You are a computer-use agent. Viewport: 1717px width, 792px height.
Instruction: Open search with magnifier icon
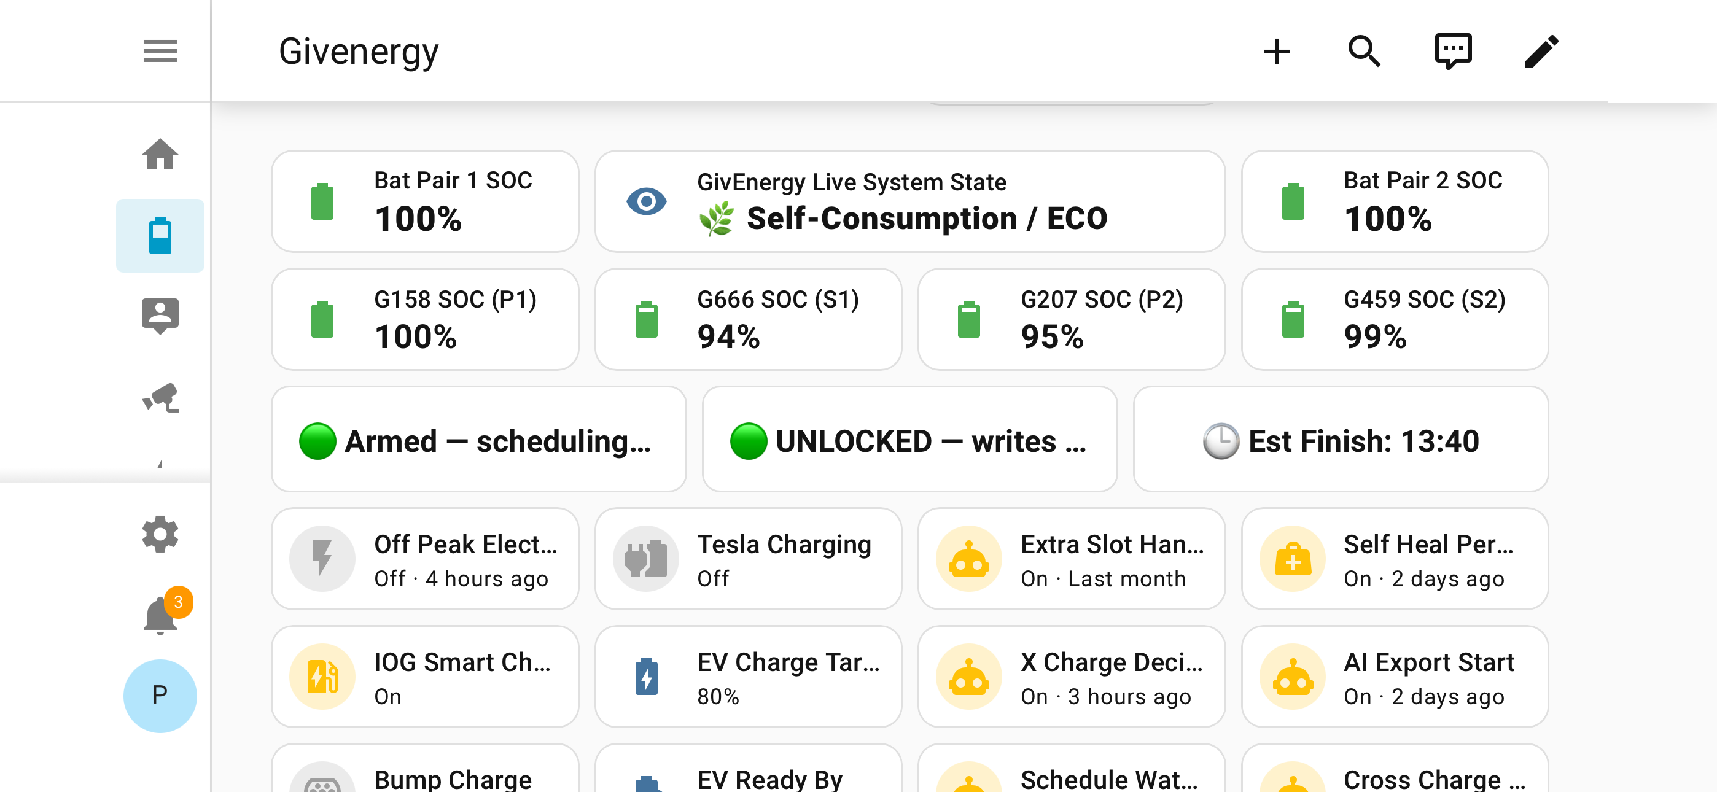pyautogui.click(x=1365, y=52)
